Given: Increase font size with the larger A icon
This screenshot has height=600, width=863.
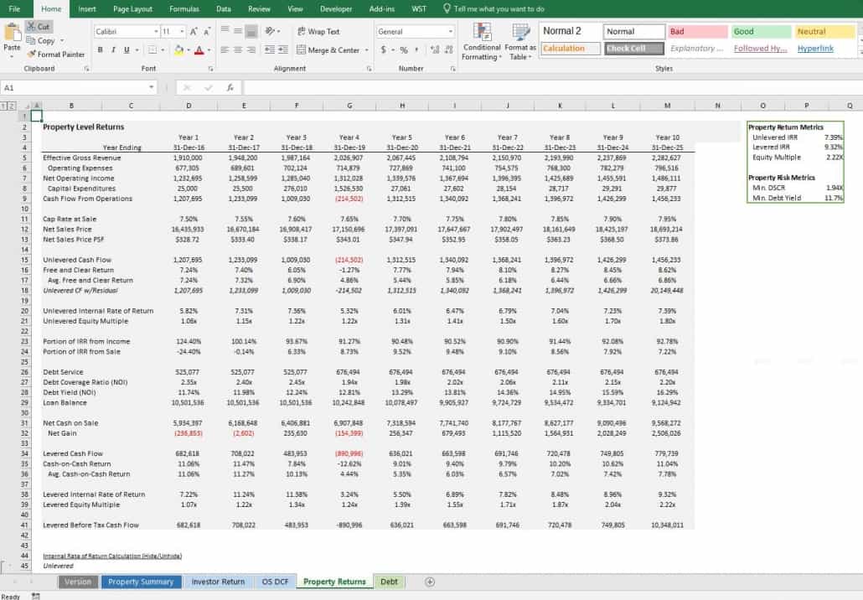Looking at the screenshot, I should point(194,32).
